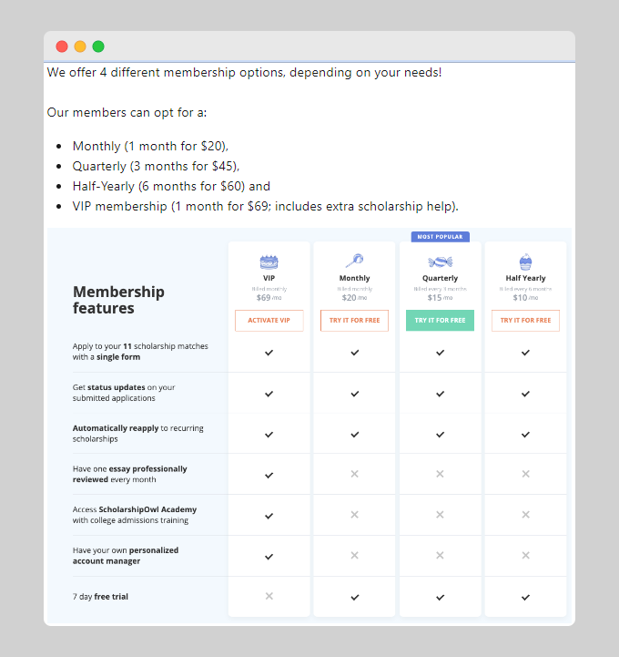Click the red window close dot
The image size is (619, 657).
point(62,46)
